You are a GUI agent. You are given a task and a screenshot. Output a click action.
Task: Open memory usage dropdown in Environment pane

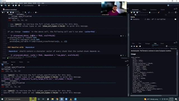[153, 12]
